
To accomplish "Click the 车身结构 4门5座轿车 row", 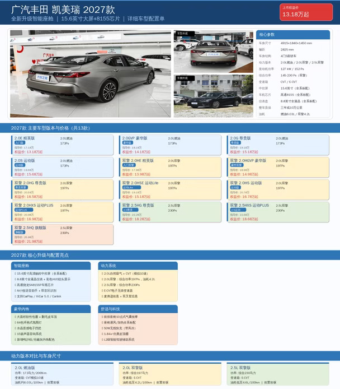I will pos(293,56).
